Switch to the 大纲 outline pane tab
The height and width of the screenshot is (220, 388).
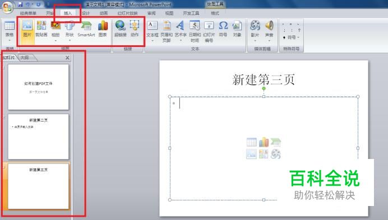pyautogui.click(x=25, y=58)
